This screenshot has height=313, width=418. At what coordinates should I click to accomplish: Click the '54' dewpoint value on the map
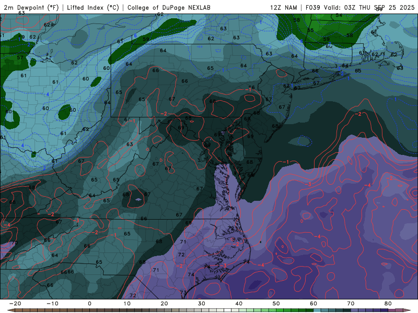[x=339, y=15]
